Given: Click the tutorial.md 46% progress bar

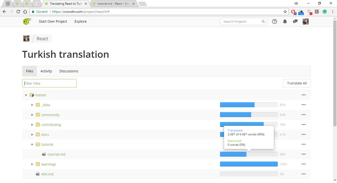Looking at the screenshot, I should pos(249,154).
